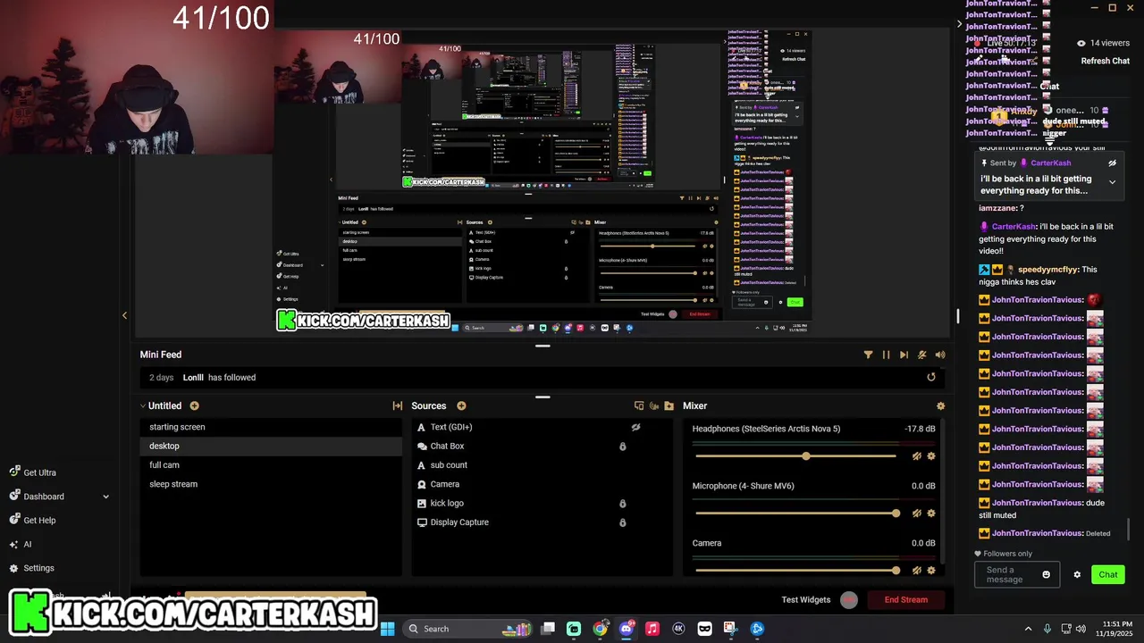Open scene transitions icon beside Sources
1144x643 pixels.
(x=397, y=405)
